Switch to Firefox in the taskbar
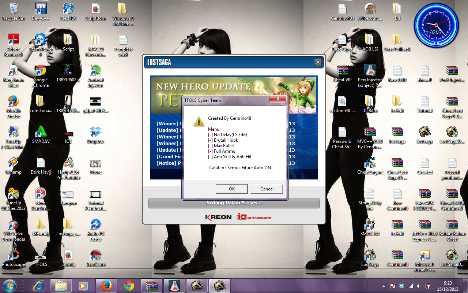Screen dimensions: 468x293 pyautogui.click(x=106, y=286)
